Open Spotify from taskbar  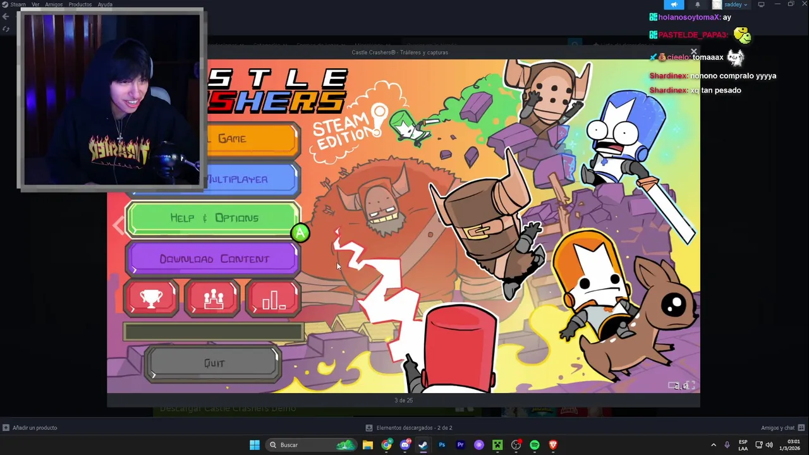pyautogui.click(x=535, y=445)
